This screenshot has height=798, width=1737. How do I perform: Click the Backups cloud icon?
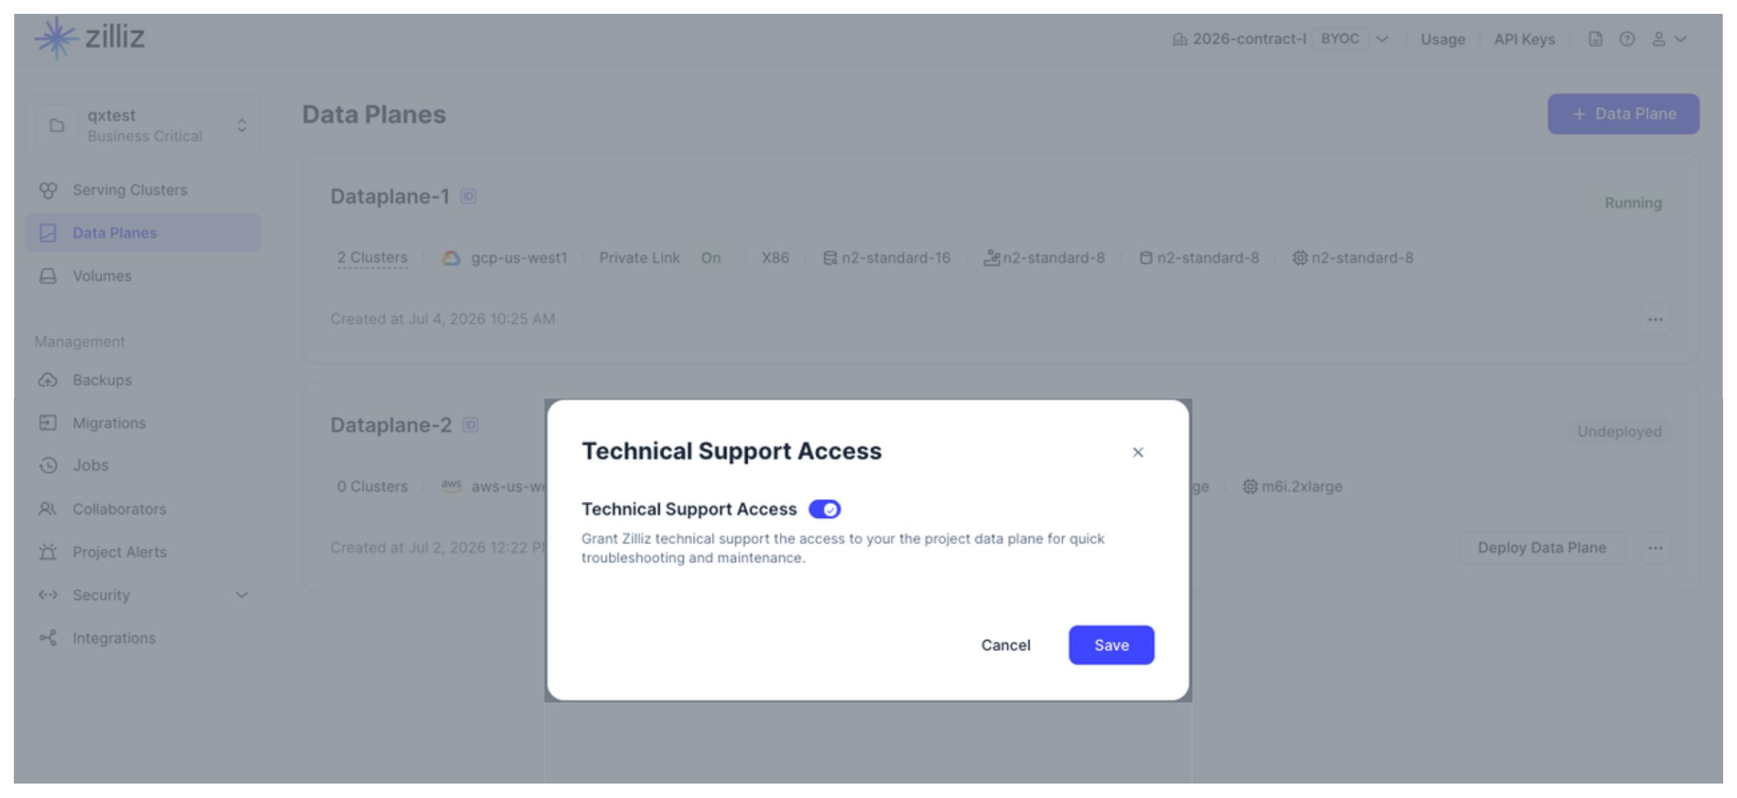point(48,380)
